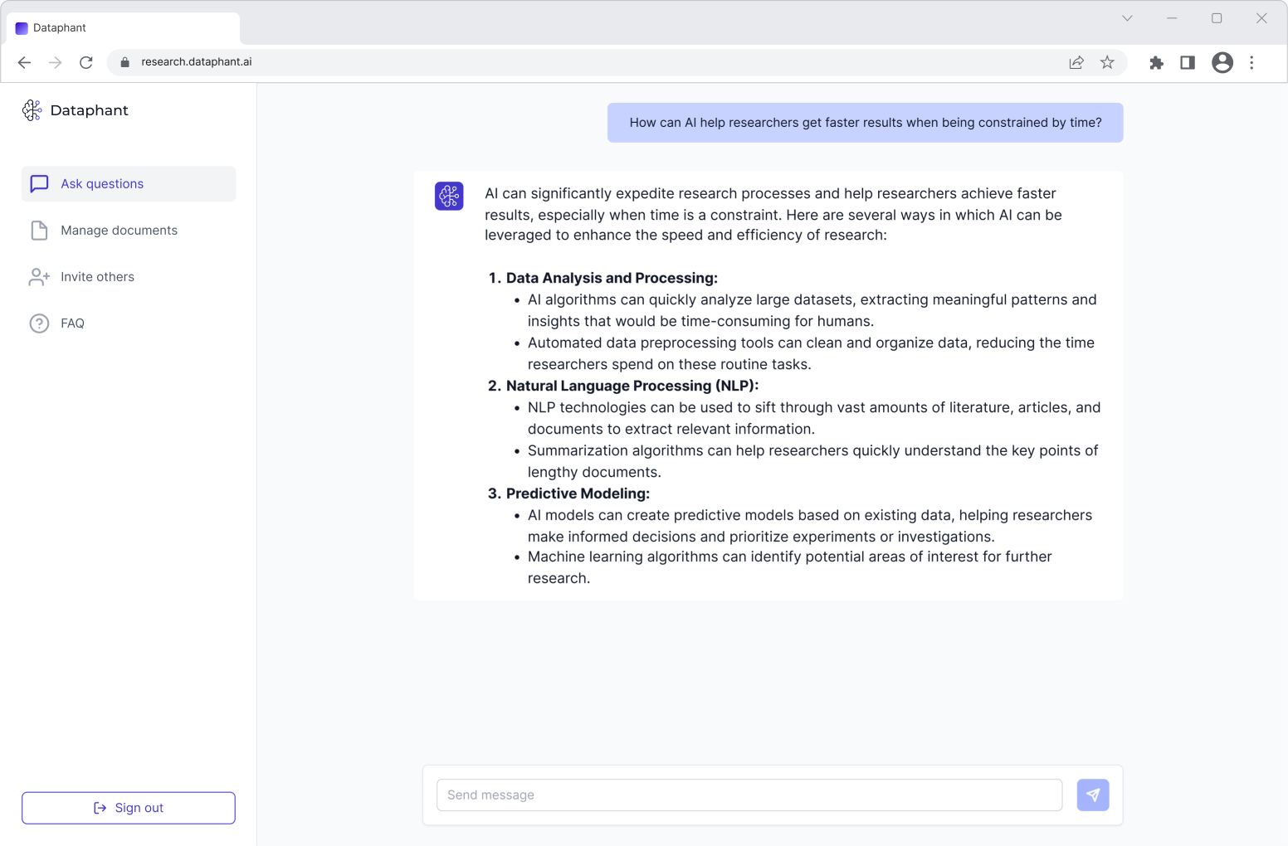Click inside the Send message field

[747, 795]
